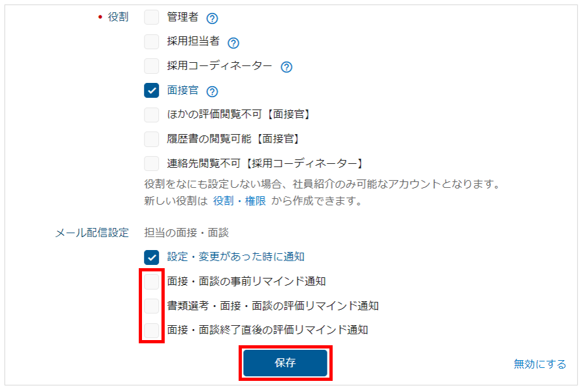Tick 連絡先閲覧不可【採用コーディネーター】 checkbox
This screenshot has height=388, width=581.
tap(152, 163)
